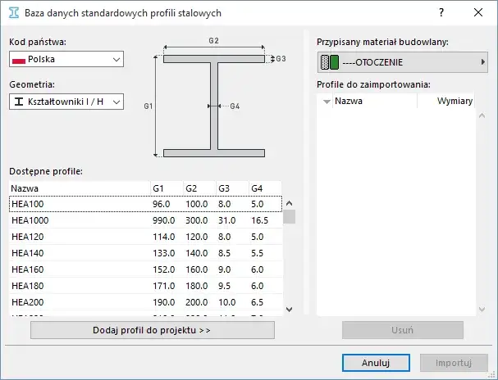Click the steel profile icon in title bar
Image resolution: width=498 pixels, height=380 pixels.
(x=13, y=13)
